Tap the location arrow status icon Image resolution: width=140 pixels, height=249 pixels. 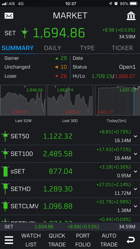pyautogui.click(x=110, y=4)
